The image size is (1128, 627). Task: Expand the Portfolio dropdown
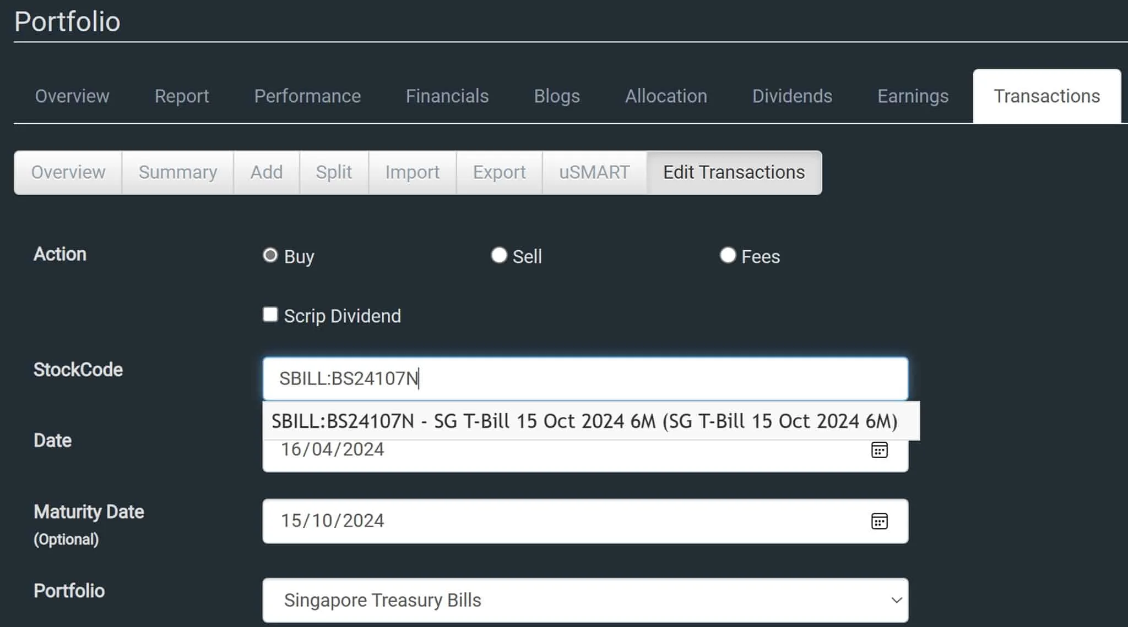[585, 600]
